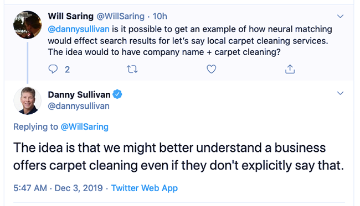Viewport: 360px width, 206px height.
Task: Click the reply speech bubble icon
Action: point(53,69)
